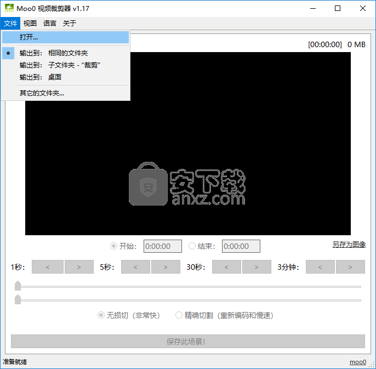Step forward 30秒 with the > button
The image size is (376, 369).
point(257,267)
